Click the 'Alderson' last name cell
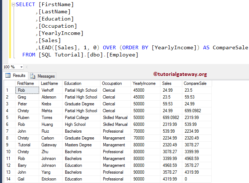Image resolution: width=249 pixels, height=183 pixels. tap(51, 97)
